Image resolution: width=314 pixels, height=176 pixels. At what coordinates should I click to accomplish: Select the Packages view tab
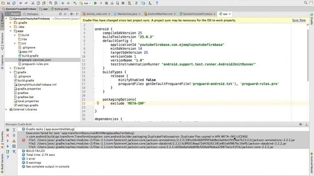click(30, 14)
